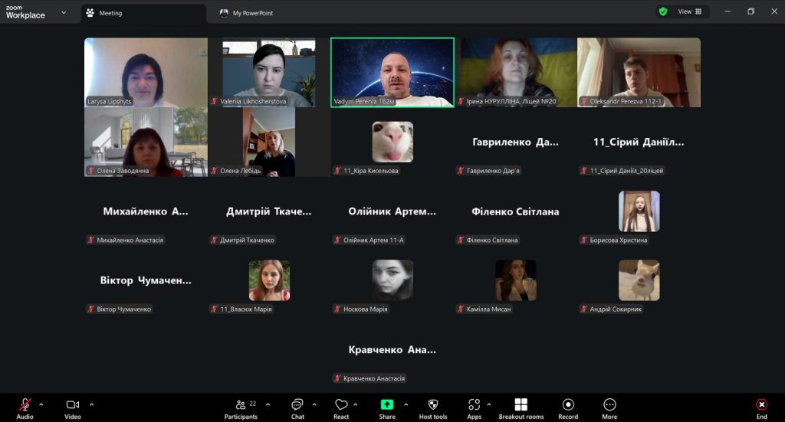Switch to the Meeting tab

[110, 13]
